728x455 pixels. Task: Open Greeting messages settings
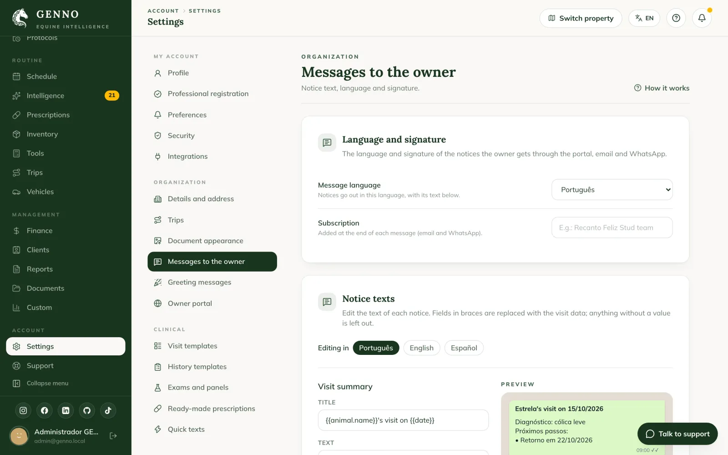click(x=212, y=283)
